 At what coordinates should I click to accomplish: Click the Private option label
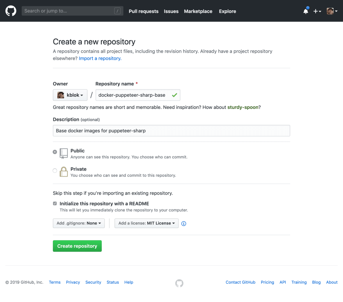point(78,169)
